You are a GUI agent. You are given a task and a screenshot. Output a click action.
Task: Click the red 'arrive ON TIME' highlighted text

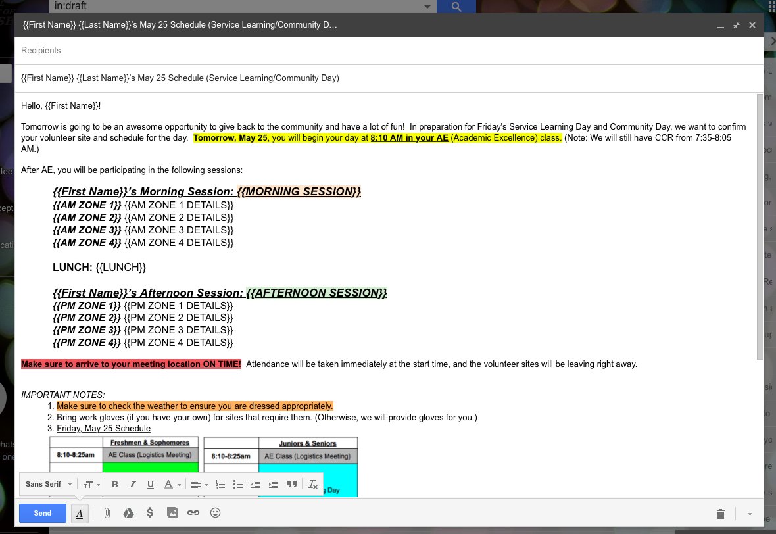point(131,364)
